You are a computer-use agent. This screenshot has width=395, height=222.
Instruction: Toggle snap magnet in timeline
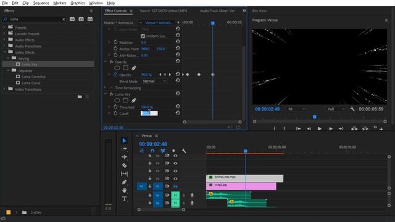click(x=152, y=150)
